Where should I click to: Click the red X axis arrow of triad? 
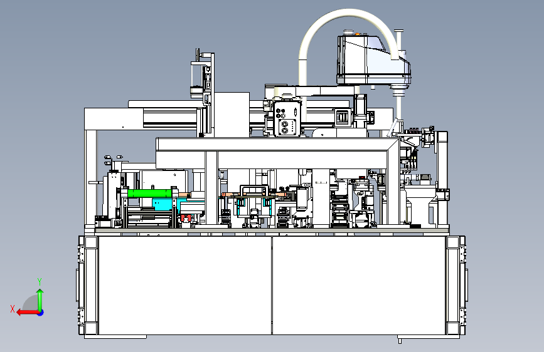click(x=27, y=313)
